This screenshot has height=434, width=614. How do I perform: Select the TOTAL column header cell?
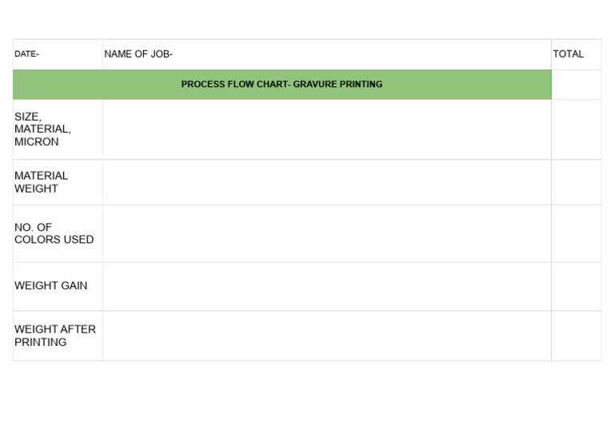point(576,54)
